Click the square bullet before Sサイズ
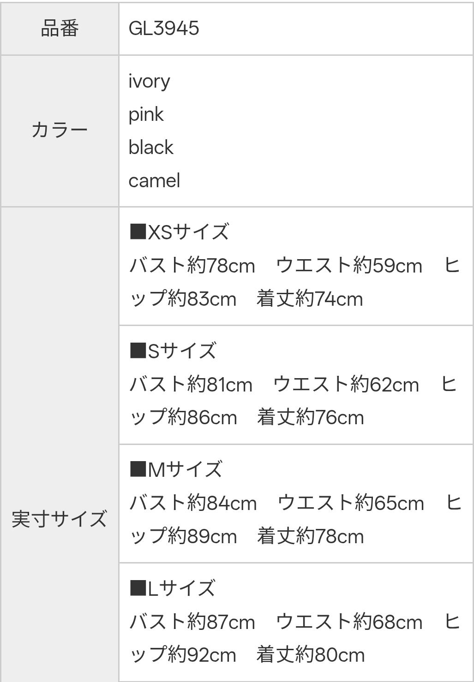The image size is (474, 682). tap(138, 350)
